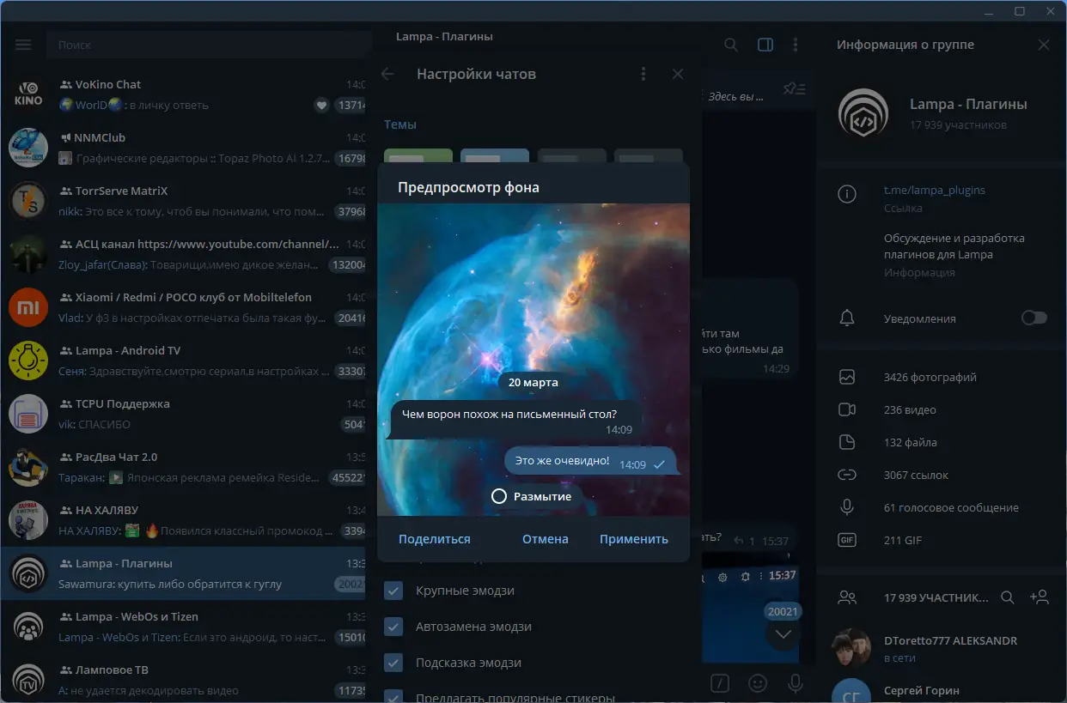This screenshot has width=1067, height=703.
Task: Click the photos icon in group info
Action: (847, 377)
